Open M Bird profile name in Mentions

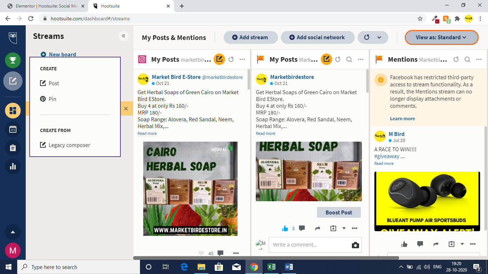(397, 134)
